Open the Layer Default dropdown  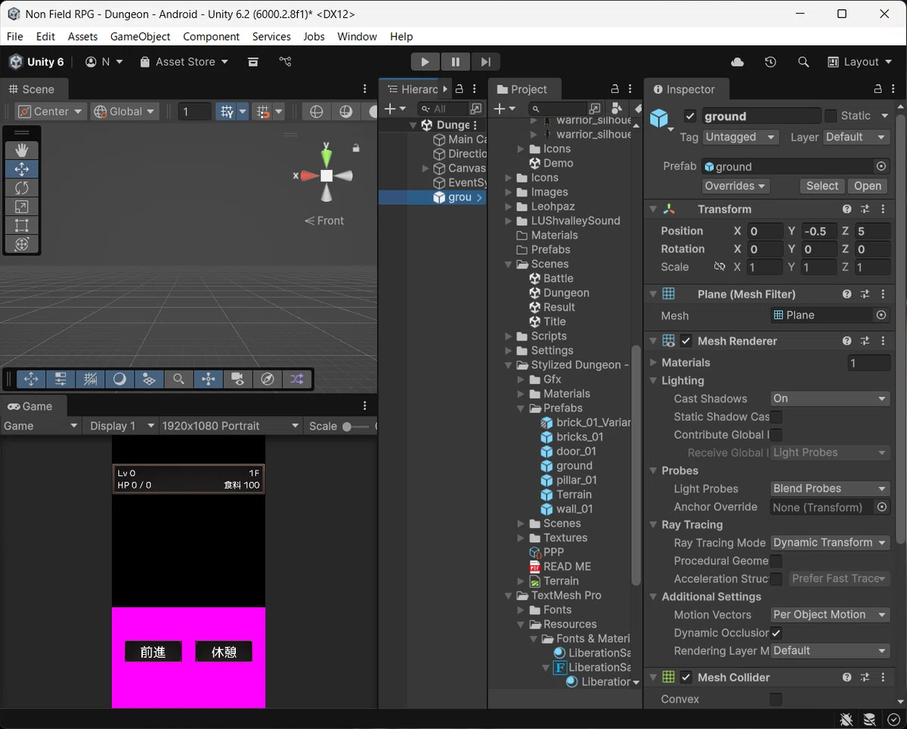point(856,137)
